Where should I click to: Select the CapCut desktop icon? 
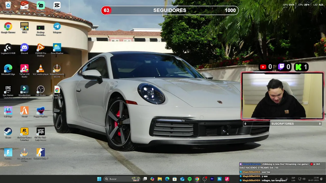pyautogui.click(x=57, y=7)
